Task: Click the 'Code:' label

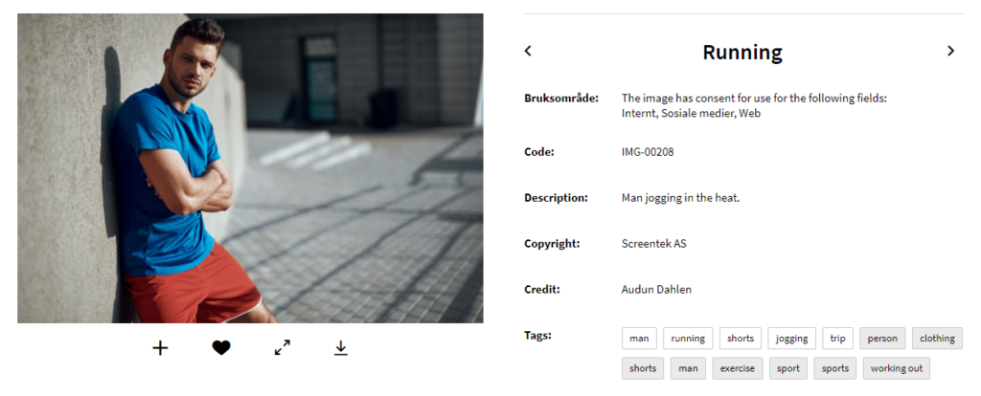Action: [x=539, y=152]
